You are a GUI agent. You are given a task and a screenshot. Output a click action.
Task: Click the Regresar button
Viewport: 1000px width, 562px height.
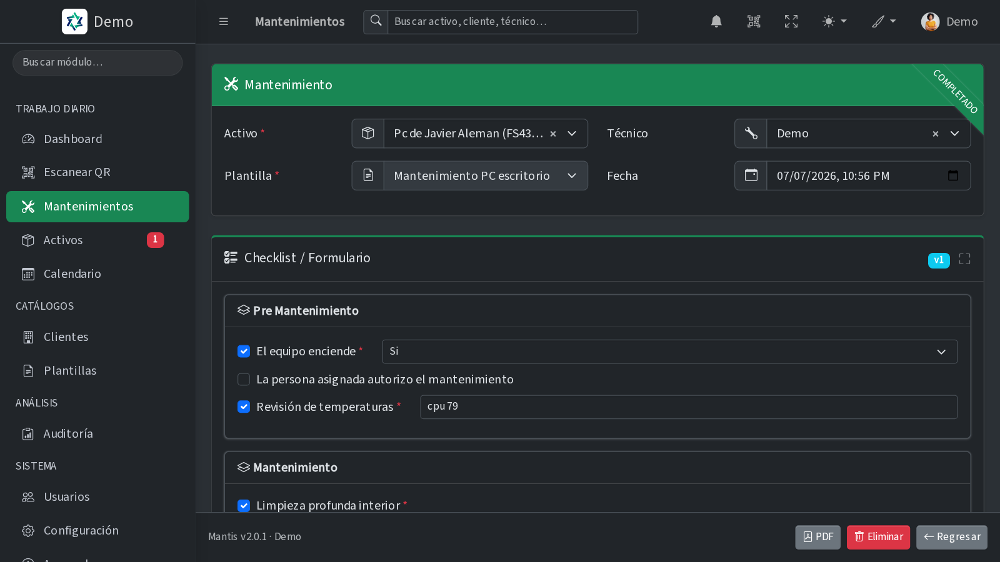point(952,537)
